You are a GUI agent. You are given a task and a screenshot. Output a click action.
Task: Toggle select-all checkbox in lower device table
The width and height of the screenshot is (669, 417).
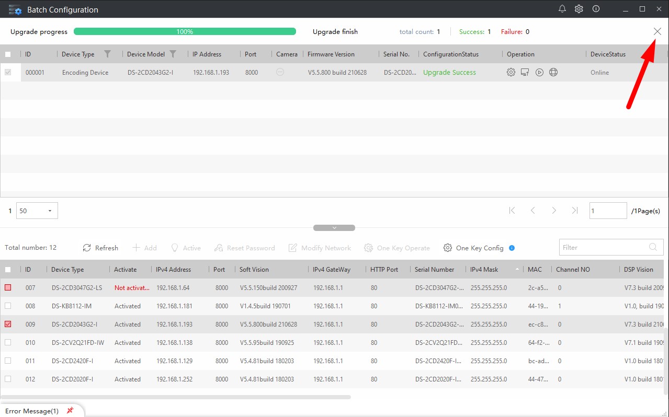click(x=8, y=270)
